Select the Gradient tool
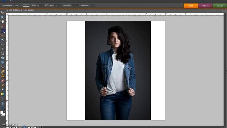 pyautogui.click(x=2, y=94)
